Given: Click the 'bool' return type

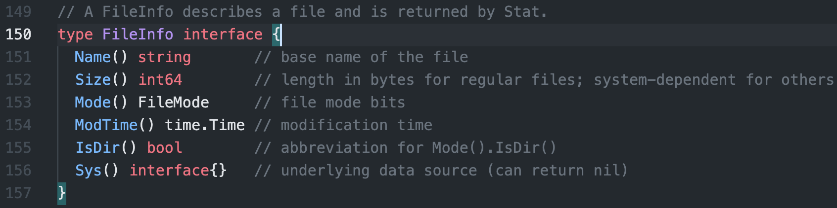Looking at the screenshot, I should pyautogui.click(x=165, y=148).
